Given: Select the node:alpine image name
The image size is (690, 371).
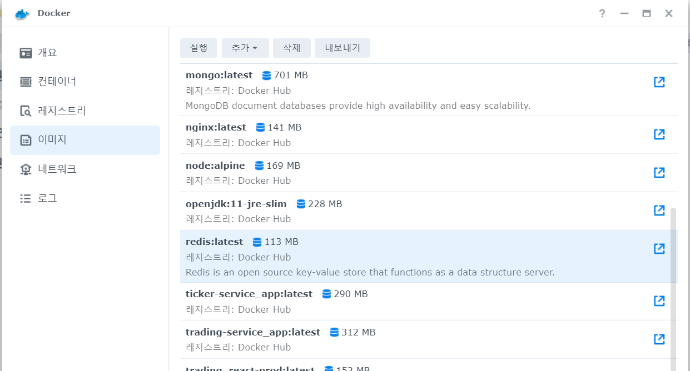Looking at the screenshot, I should (x=215, y=166).
